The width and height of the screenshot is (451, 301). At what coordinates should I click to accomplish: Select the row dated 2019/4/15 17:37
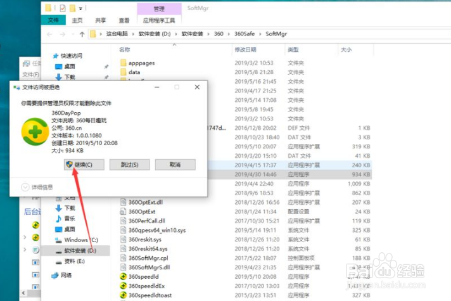289,165
